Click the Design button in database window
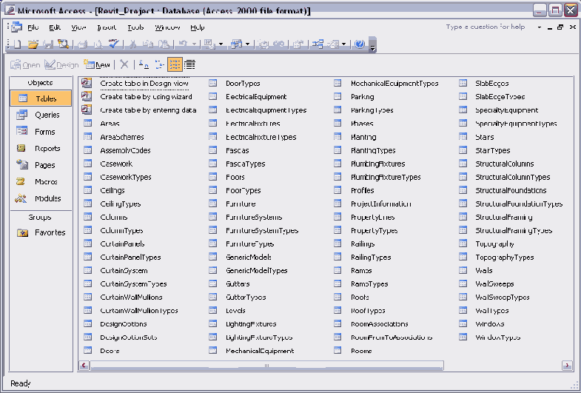The height and width of the screenshot is (393, 581). click(x=61, y=65)
